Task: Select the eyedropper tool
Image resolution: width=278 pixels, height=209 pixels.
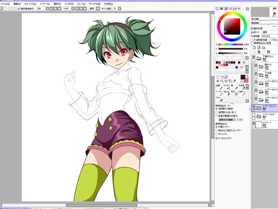Action: click(x=234, y=81)
